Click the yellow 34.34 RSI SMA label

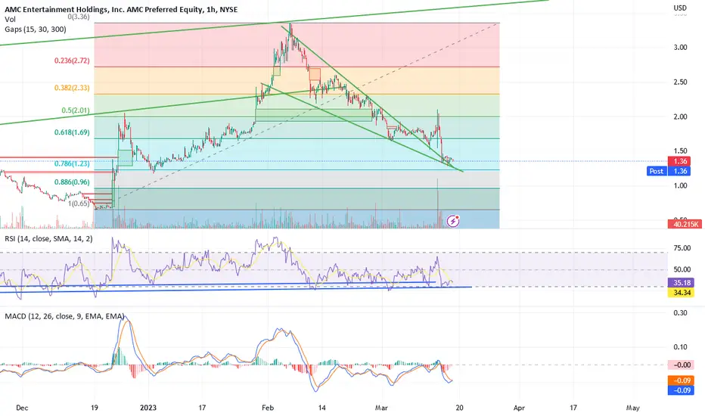click(682, 292)
